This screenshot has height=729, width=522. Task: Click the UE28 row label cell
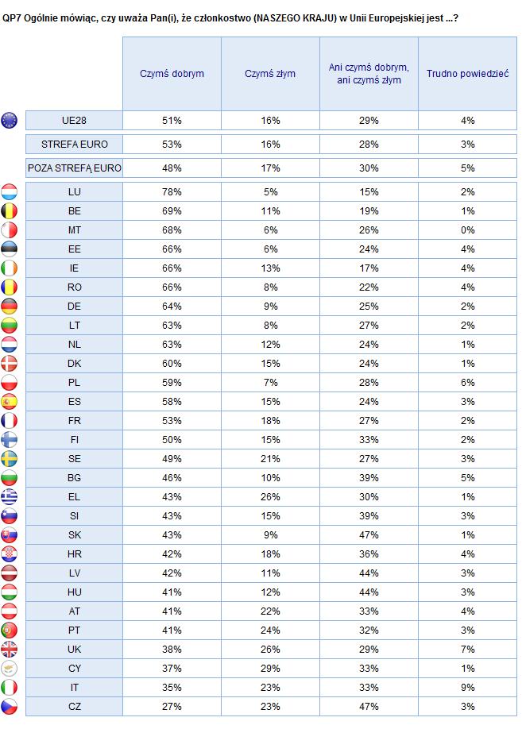[x=75, y=121]
